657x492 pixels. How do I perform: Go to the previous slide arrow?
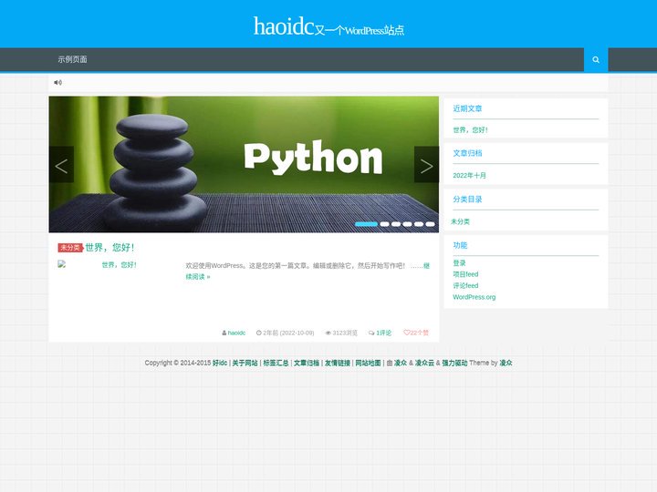[x=61, y=164]
